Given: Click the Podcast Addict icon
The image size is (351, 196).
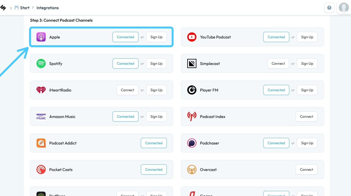Looking at the screenshot, I should point(41,143).
